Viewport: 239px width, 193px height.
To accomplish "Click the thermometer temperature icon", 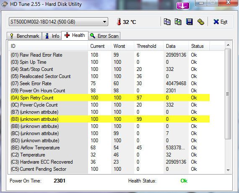I will click(119, 22).
